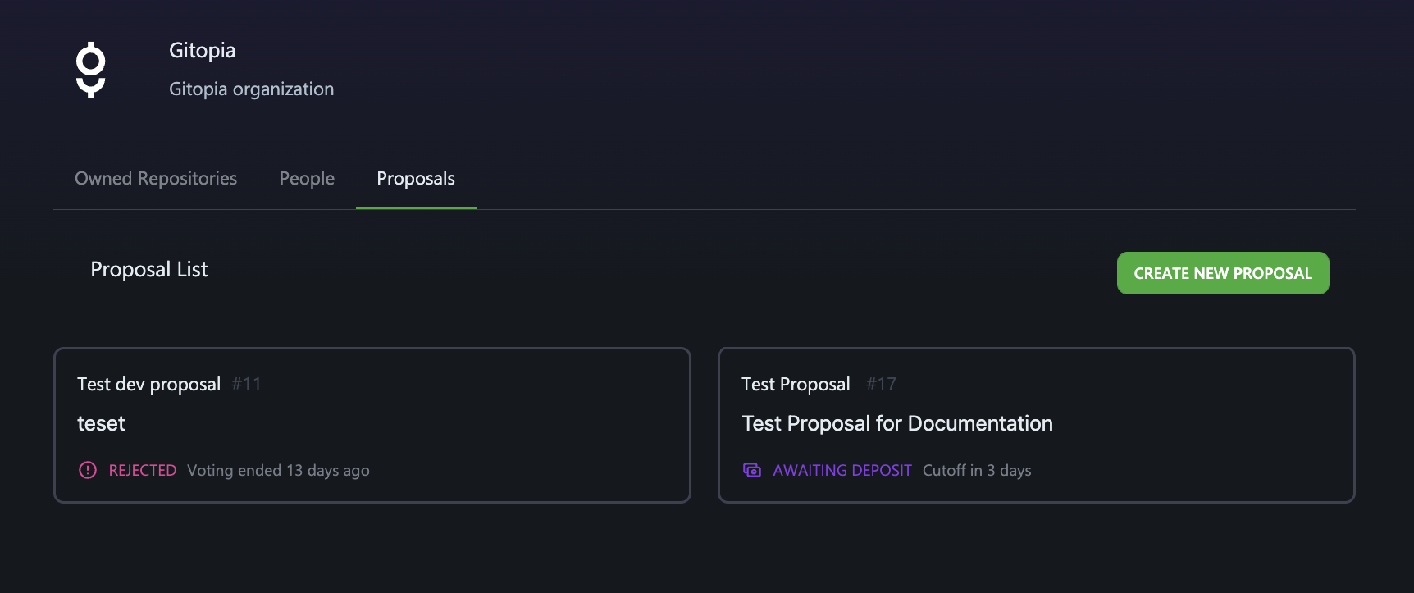
Task: Click the AWAITING DEPOSIT status label
Action: click(x=842, y=470)
